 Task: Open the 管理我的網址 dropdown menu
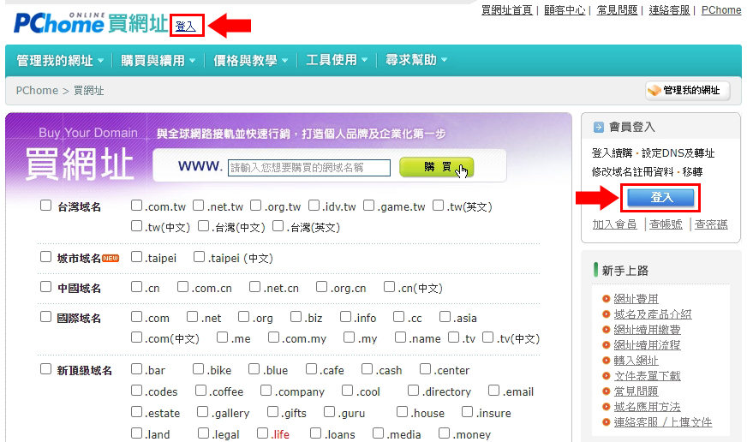(60, 61)
